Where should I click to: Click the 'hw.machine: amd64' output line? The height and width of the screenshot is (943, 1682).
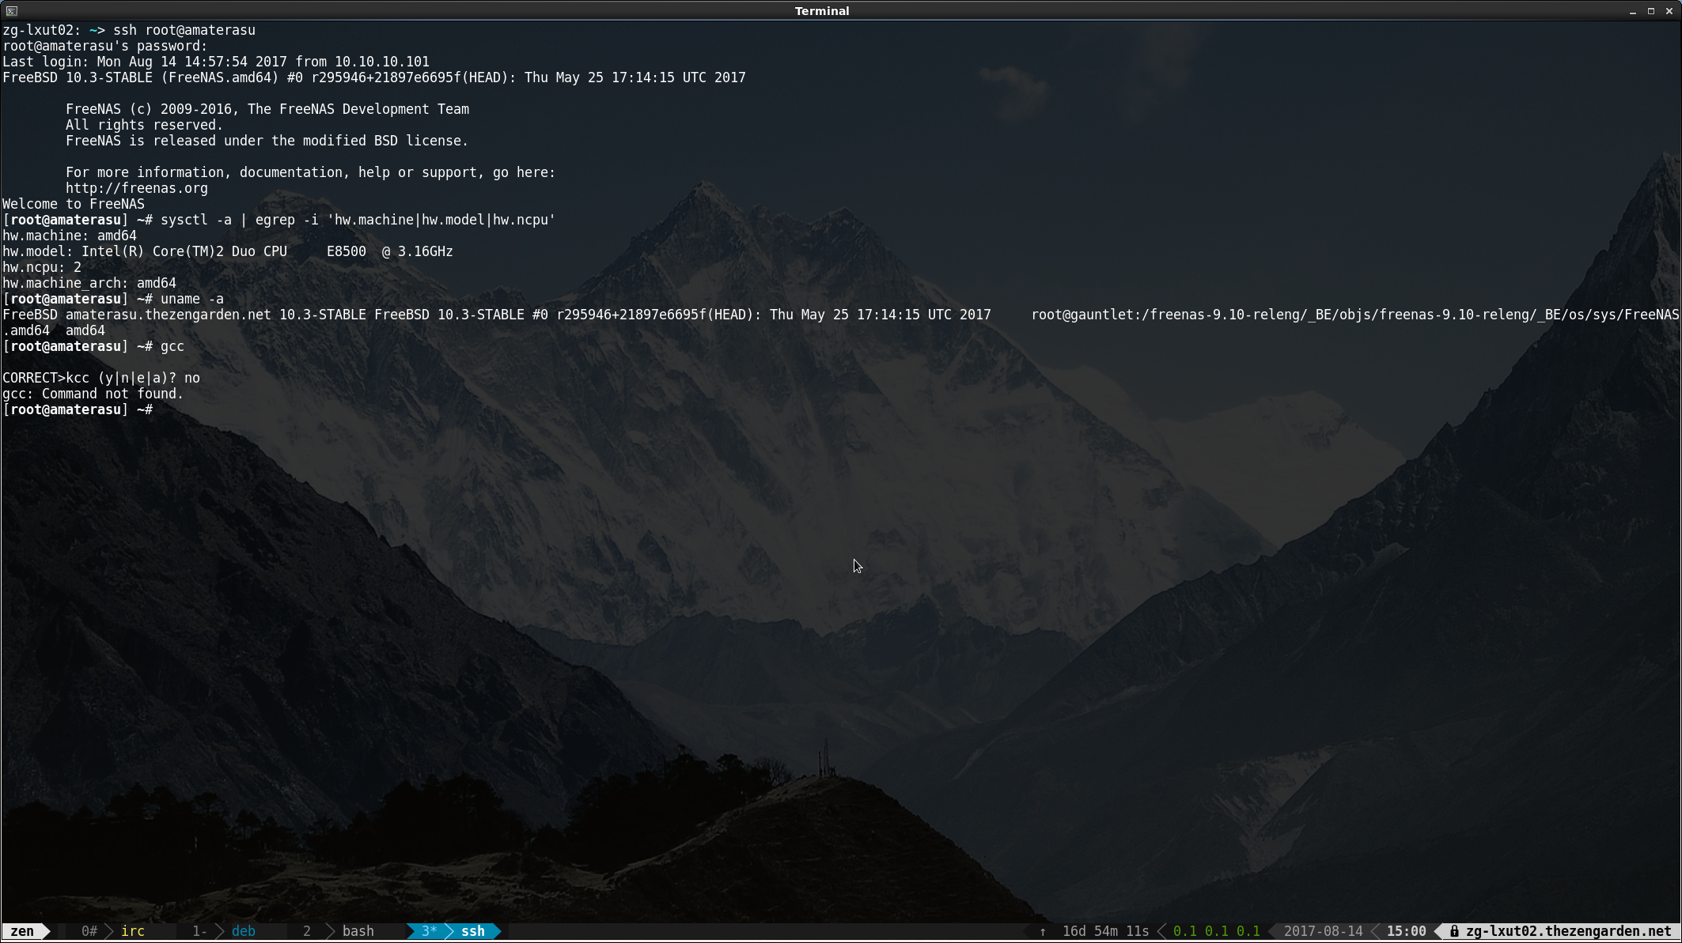point(70,236)
